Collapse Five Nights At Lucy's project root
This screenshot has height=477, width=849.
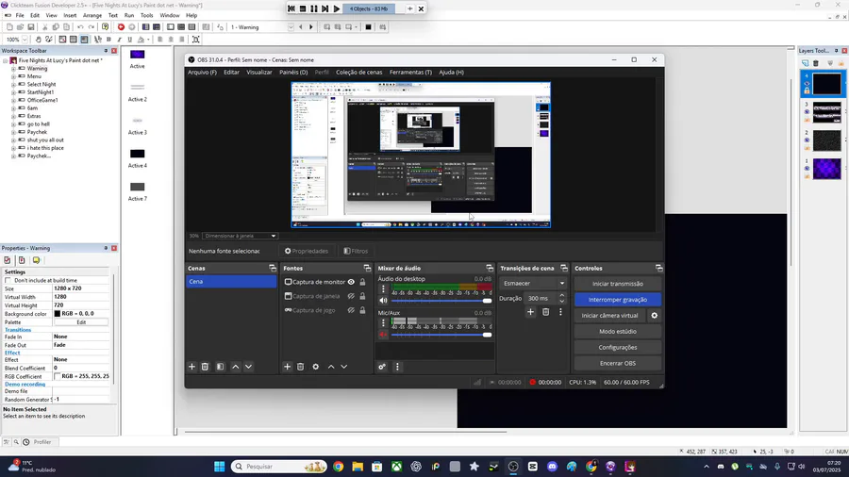tap(5, 60)
